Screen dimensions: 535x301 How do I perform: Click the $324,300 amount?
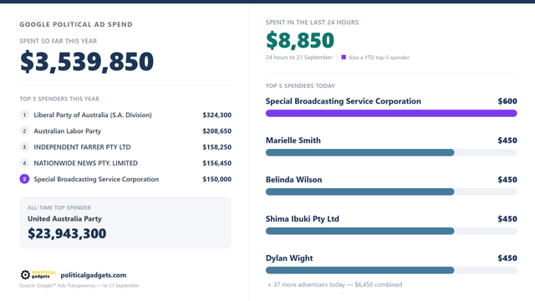click(217, 115)
